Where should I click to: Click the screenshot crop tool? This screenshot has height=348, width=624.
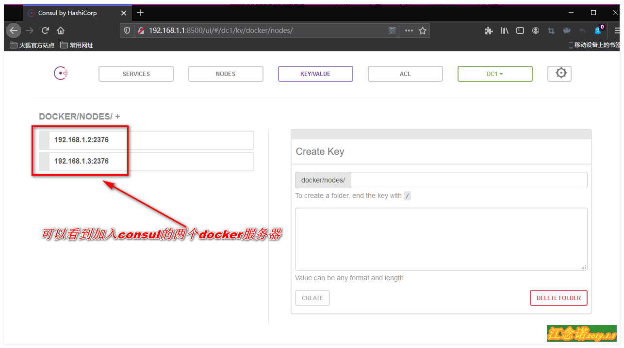tap(551, 30)
